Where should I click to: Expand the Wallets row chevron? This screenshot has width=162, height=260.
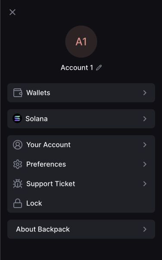click(x=145, y=93)
